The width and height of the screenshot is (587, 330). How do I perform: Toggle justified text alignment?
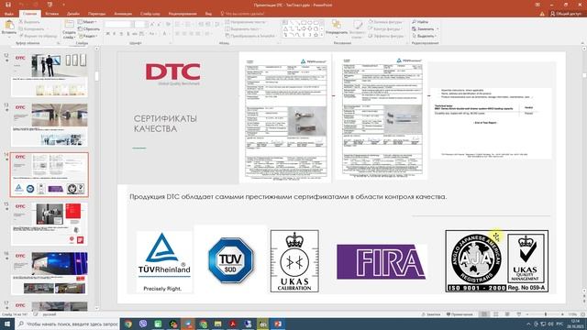tap(198, 34)
